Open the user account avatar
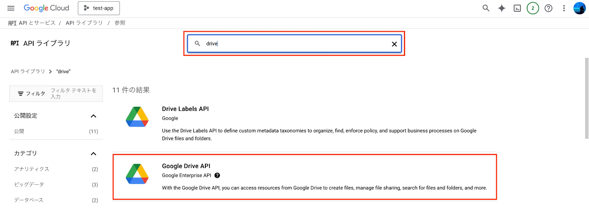The width and height of the screenshot is (589, 208). 580,8
